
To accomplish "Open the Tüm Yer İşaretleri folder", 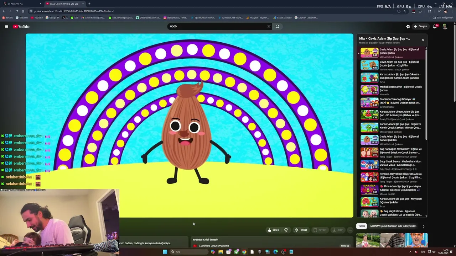I will click(443, 18).
